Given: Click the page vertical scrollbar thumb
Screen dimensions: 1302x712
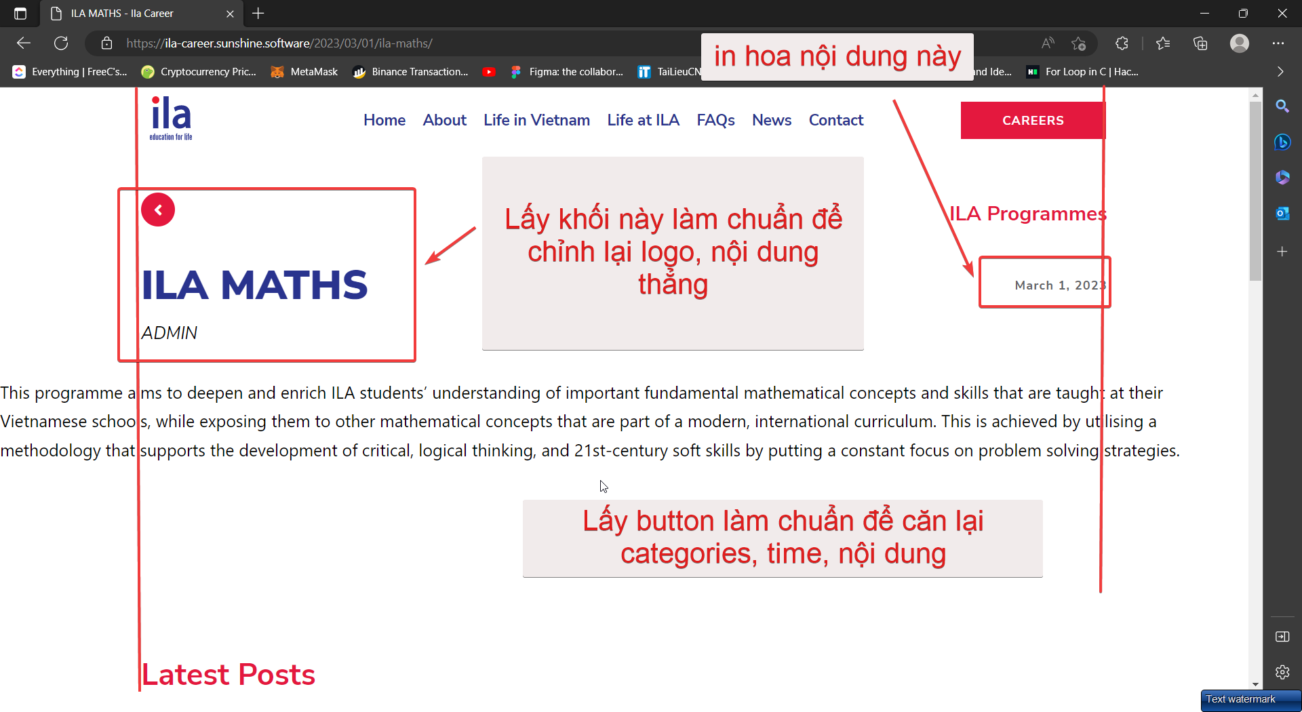Looking at the screenshot, I should tap(1256, 191).
